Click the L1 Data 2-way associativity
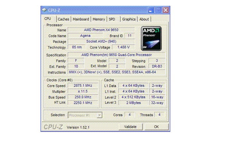This screenshot has width=231, height=144. tap(157, 85)
